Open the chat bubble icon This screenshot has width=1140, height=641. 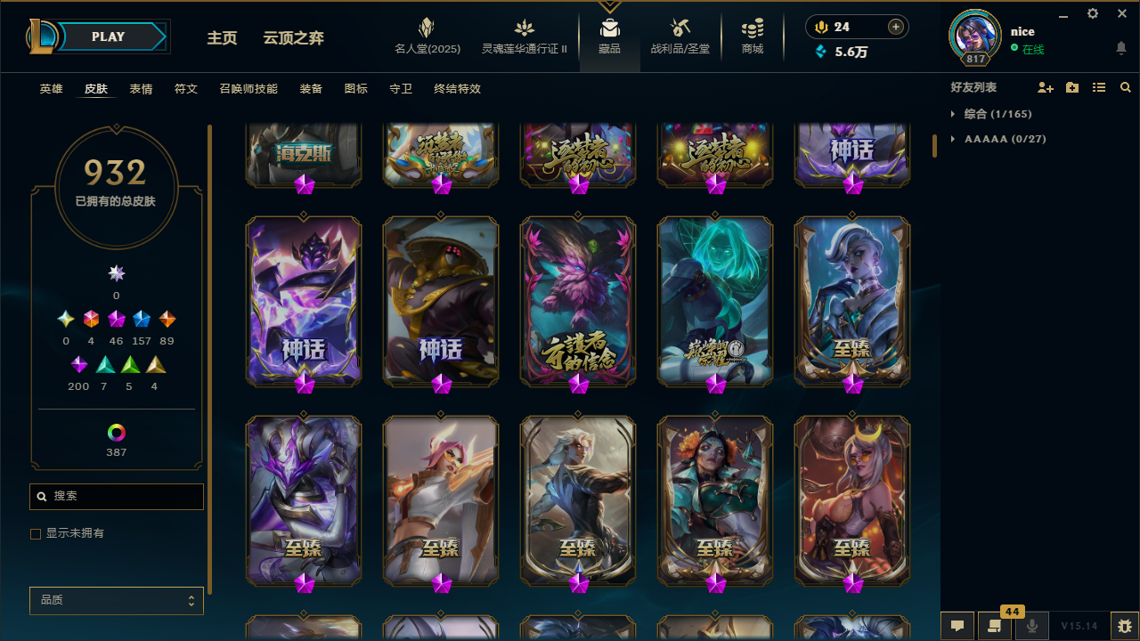[957, 626]
